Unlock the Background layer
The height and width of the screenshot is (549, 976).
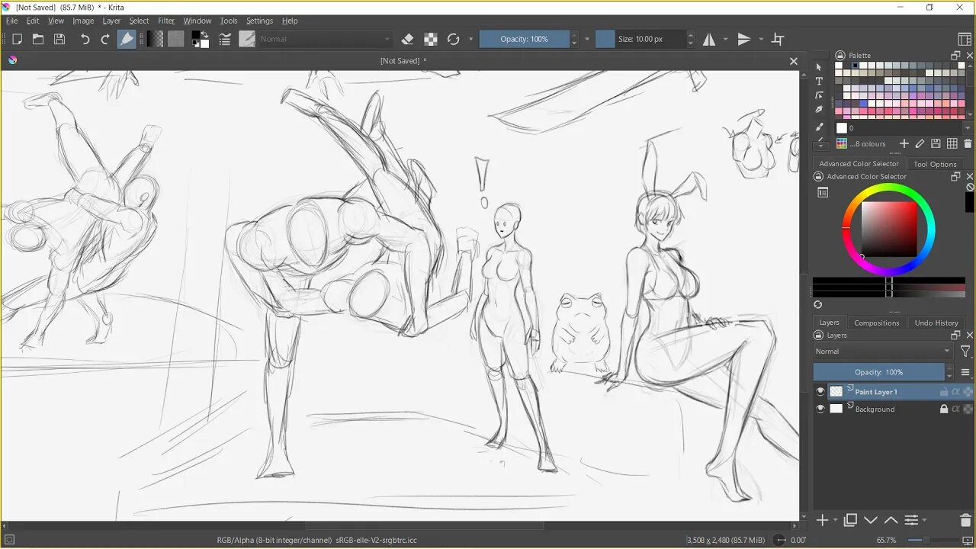[x=944, y=409]
